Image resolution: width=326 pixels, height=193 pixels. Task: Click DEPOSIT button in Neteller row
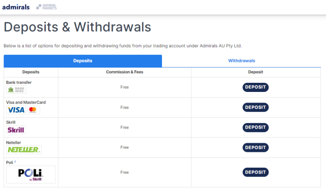point(256,148)
